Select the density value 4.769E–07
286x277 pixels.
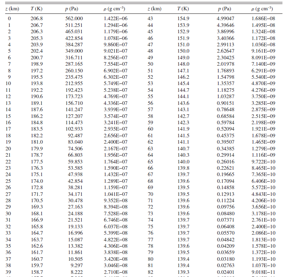[x=116, y=96]
